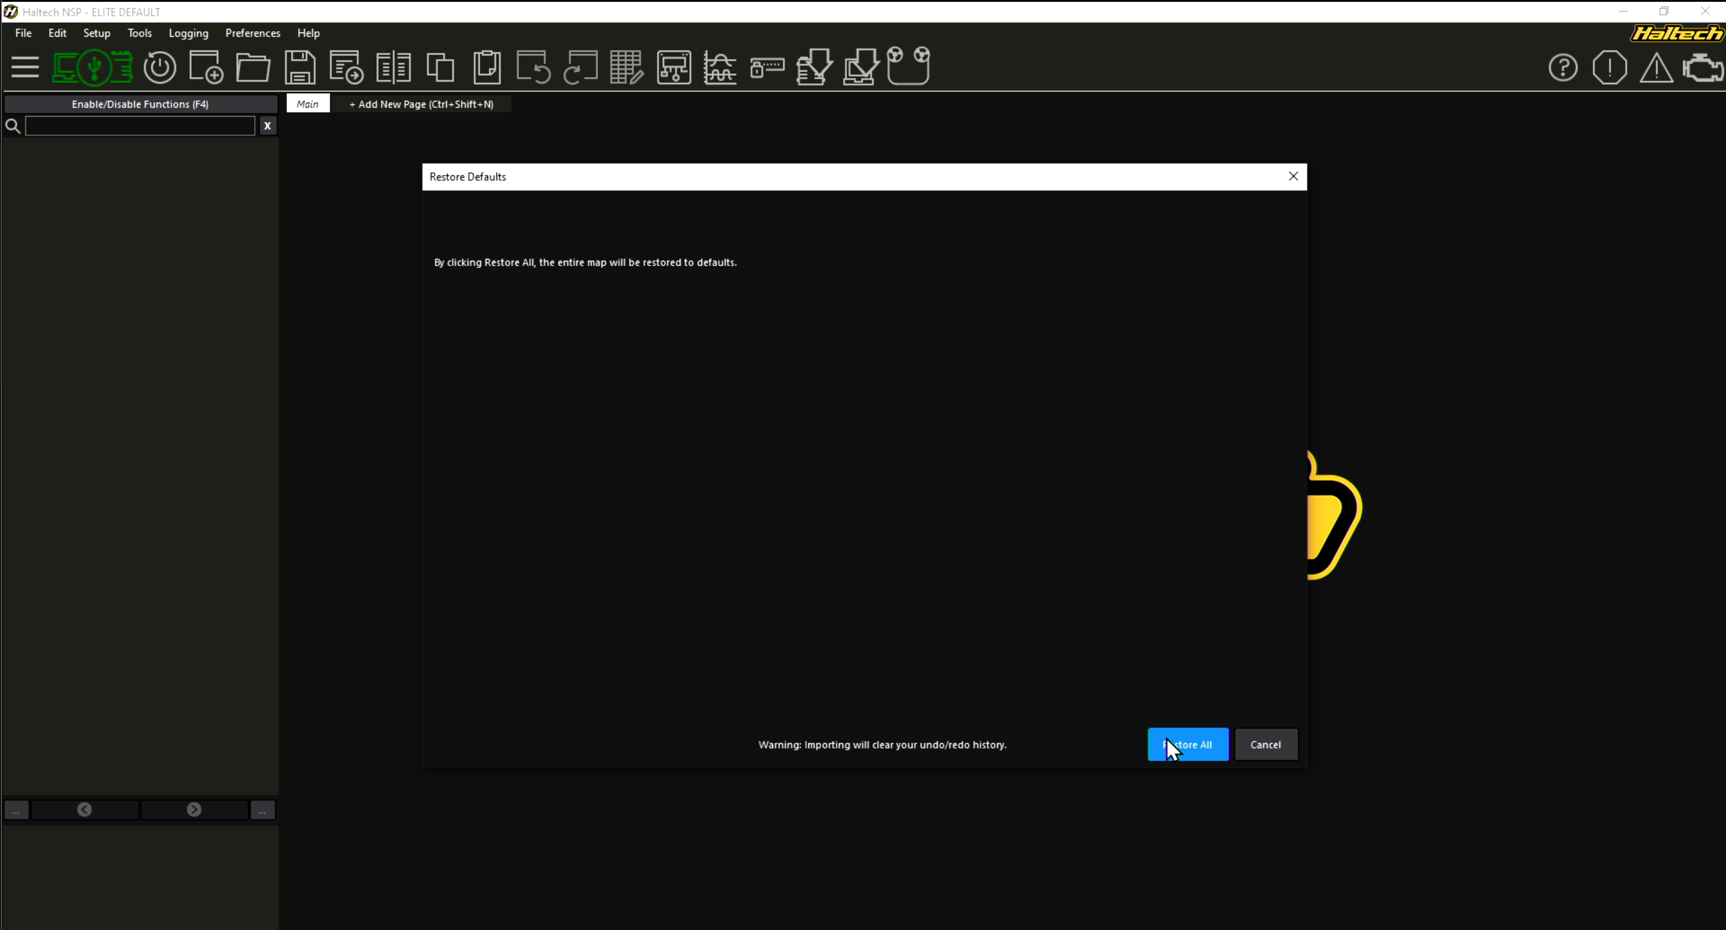Click the previous arrow navigation button

point(84,809)
